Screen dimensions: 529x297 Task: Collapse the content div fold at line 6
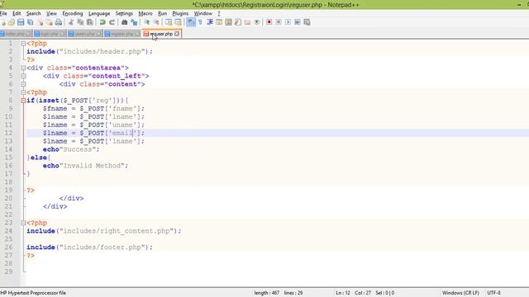coord(23,84)
